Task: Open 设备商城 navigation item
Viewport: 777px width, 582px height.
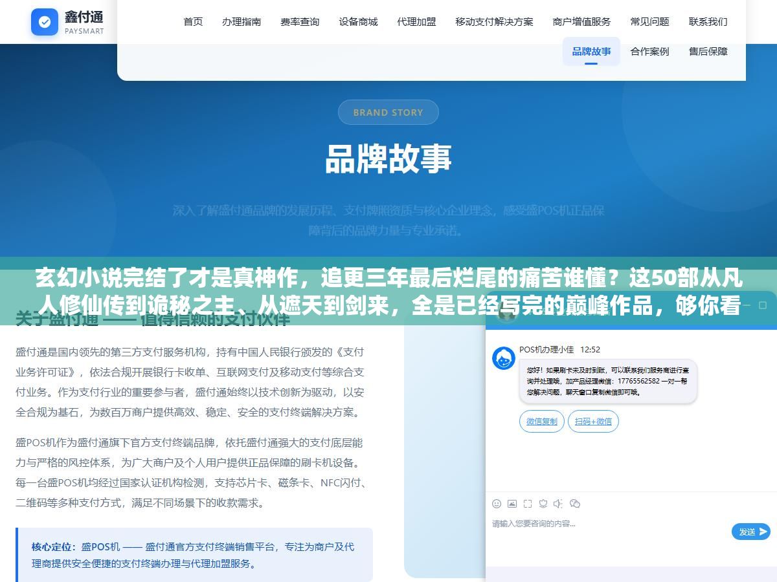Action: [358, 21]
